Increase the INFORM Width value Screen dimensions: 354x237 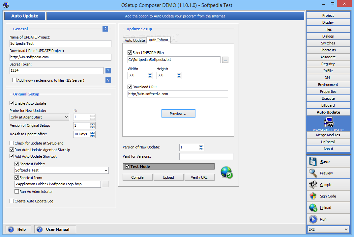point(150,74)
